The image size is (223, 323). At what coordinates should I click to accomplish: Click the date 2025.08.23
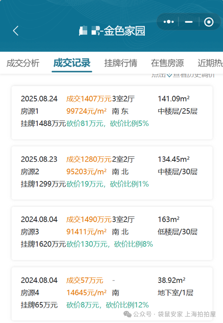pyautogui.click(x=39, y=159)
